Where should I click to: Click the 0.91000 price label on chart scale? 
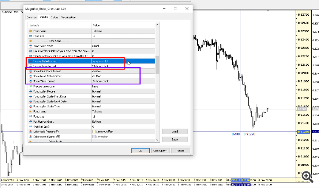tap(304, 157)
